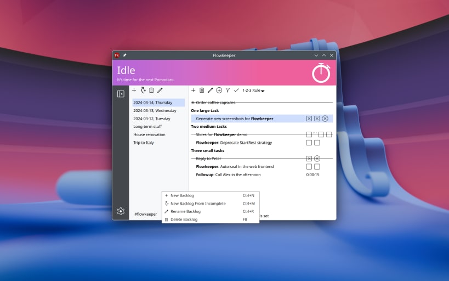Viewport: 449px width, 281px height.
Task: Click first crossed box in Generate new screenshots row
Action: click(x=309, y=119)
